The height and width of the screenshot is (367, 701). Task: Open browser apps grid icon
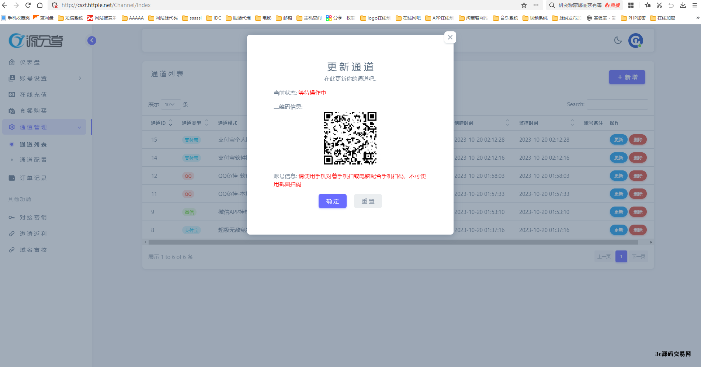click(631, 5)
